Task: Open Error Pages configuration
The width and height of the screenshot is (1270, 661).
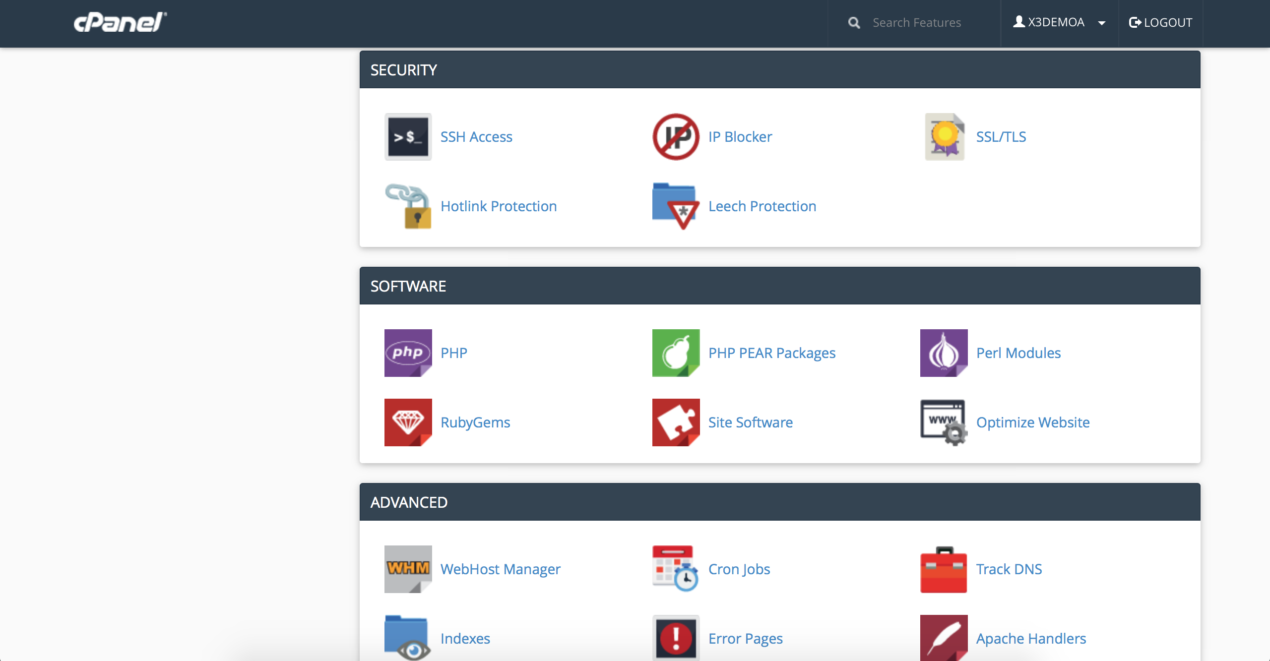Action: pos(743,638)
